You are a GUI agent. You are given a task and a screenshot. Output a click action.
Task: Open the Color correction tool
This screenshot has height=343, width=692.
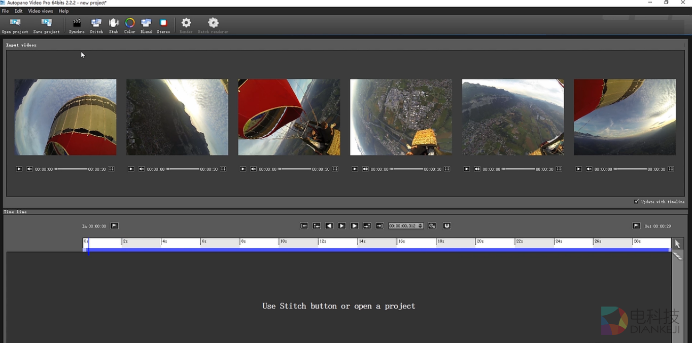click(x=130, y=25)
